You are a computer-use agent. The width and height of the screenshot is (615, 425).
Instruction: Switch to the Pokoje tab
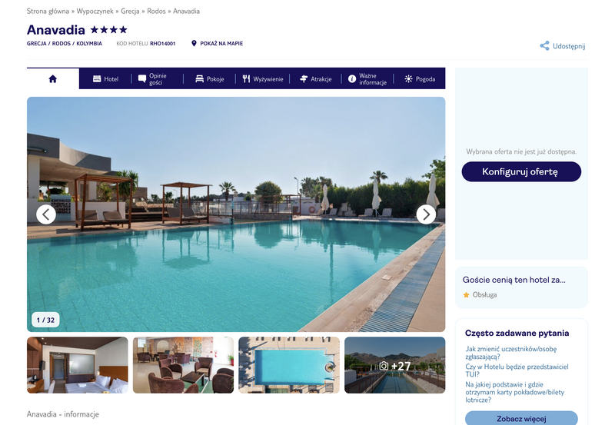click(209, 79)
